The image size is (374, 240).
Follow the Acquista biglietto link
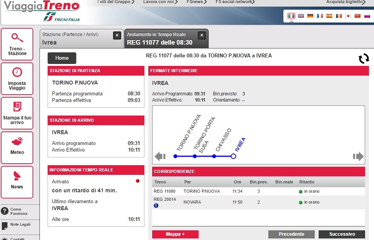point(346,2)
